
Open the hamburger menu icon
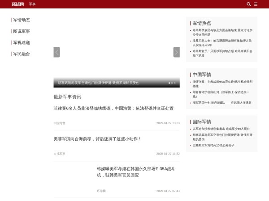(256, 4)
